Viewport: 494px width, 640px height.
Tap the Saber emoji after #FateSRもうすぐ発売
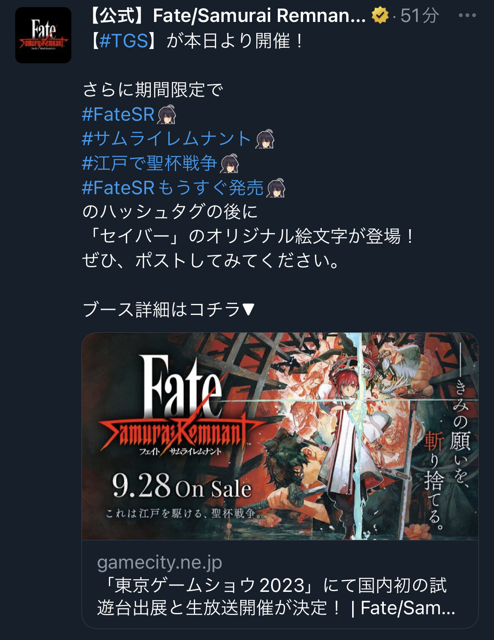click(x=276, y=188)
